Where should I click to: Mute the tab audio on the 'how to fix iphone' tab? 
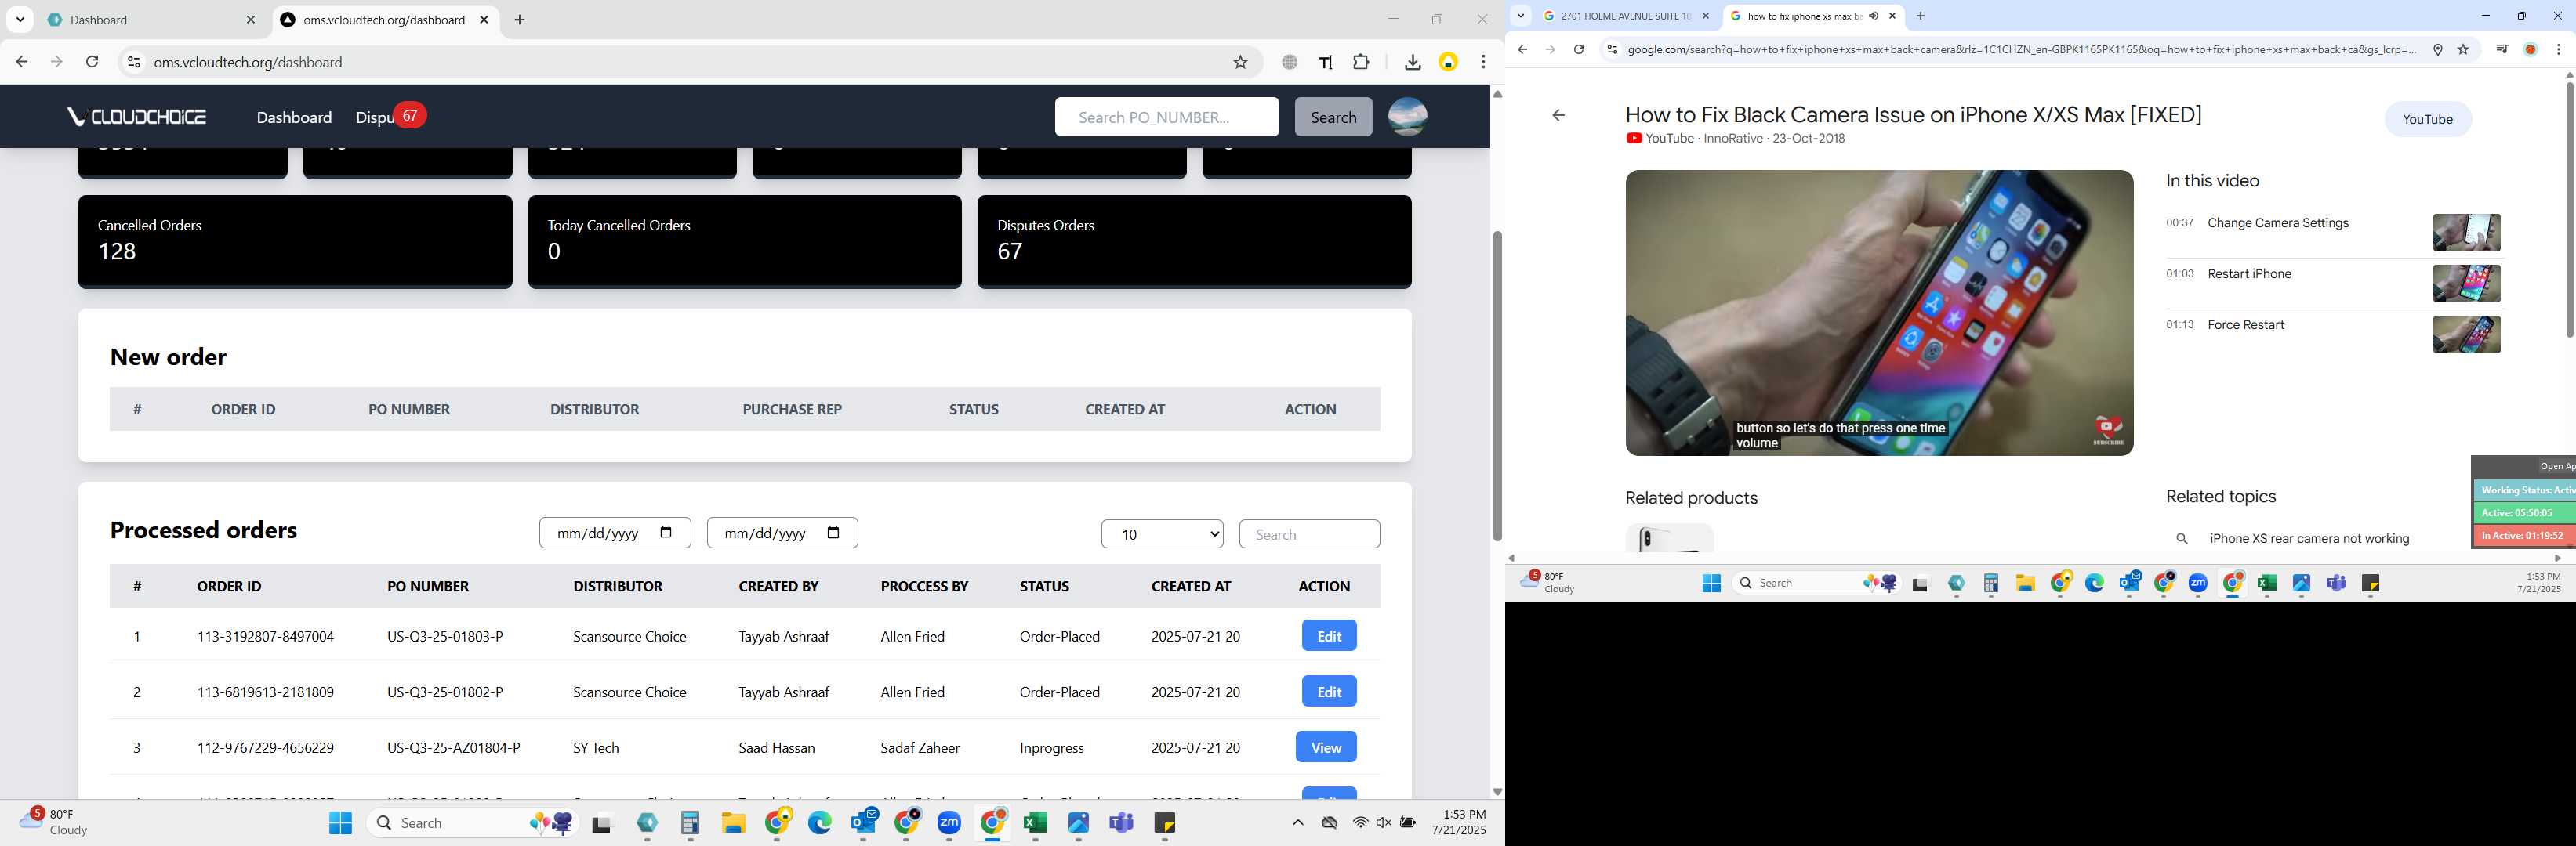[1873, 16]
